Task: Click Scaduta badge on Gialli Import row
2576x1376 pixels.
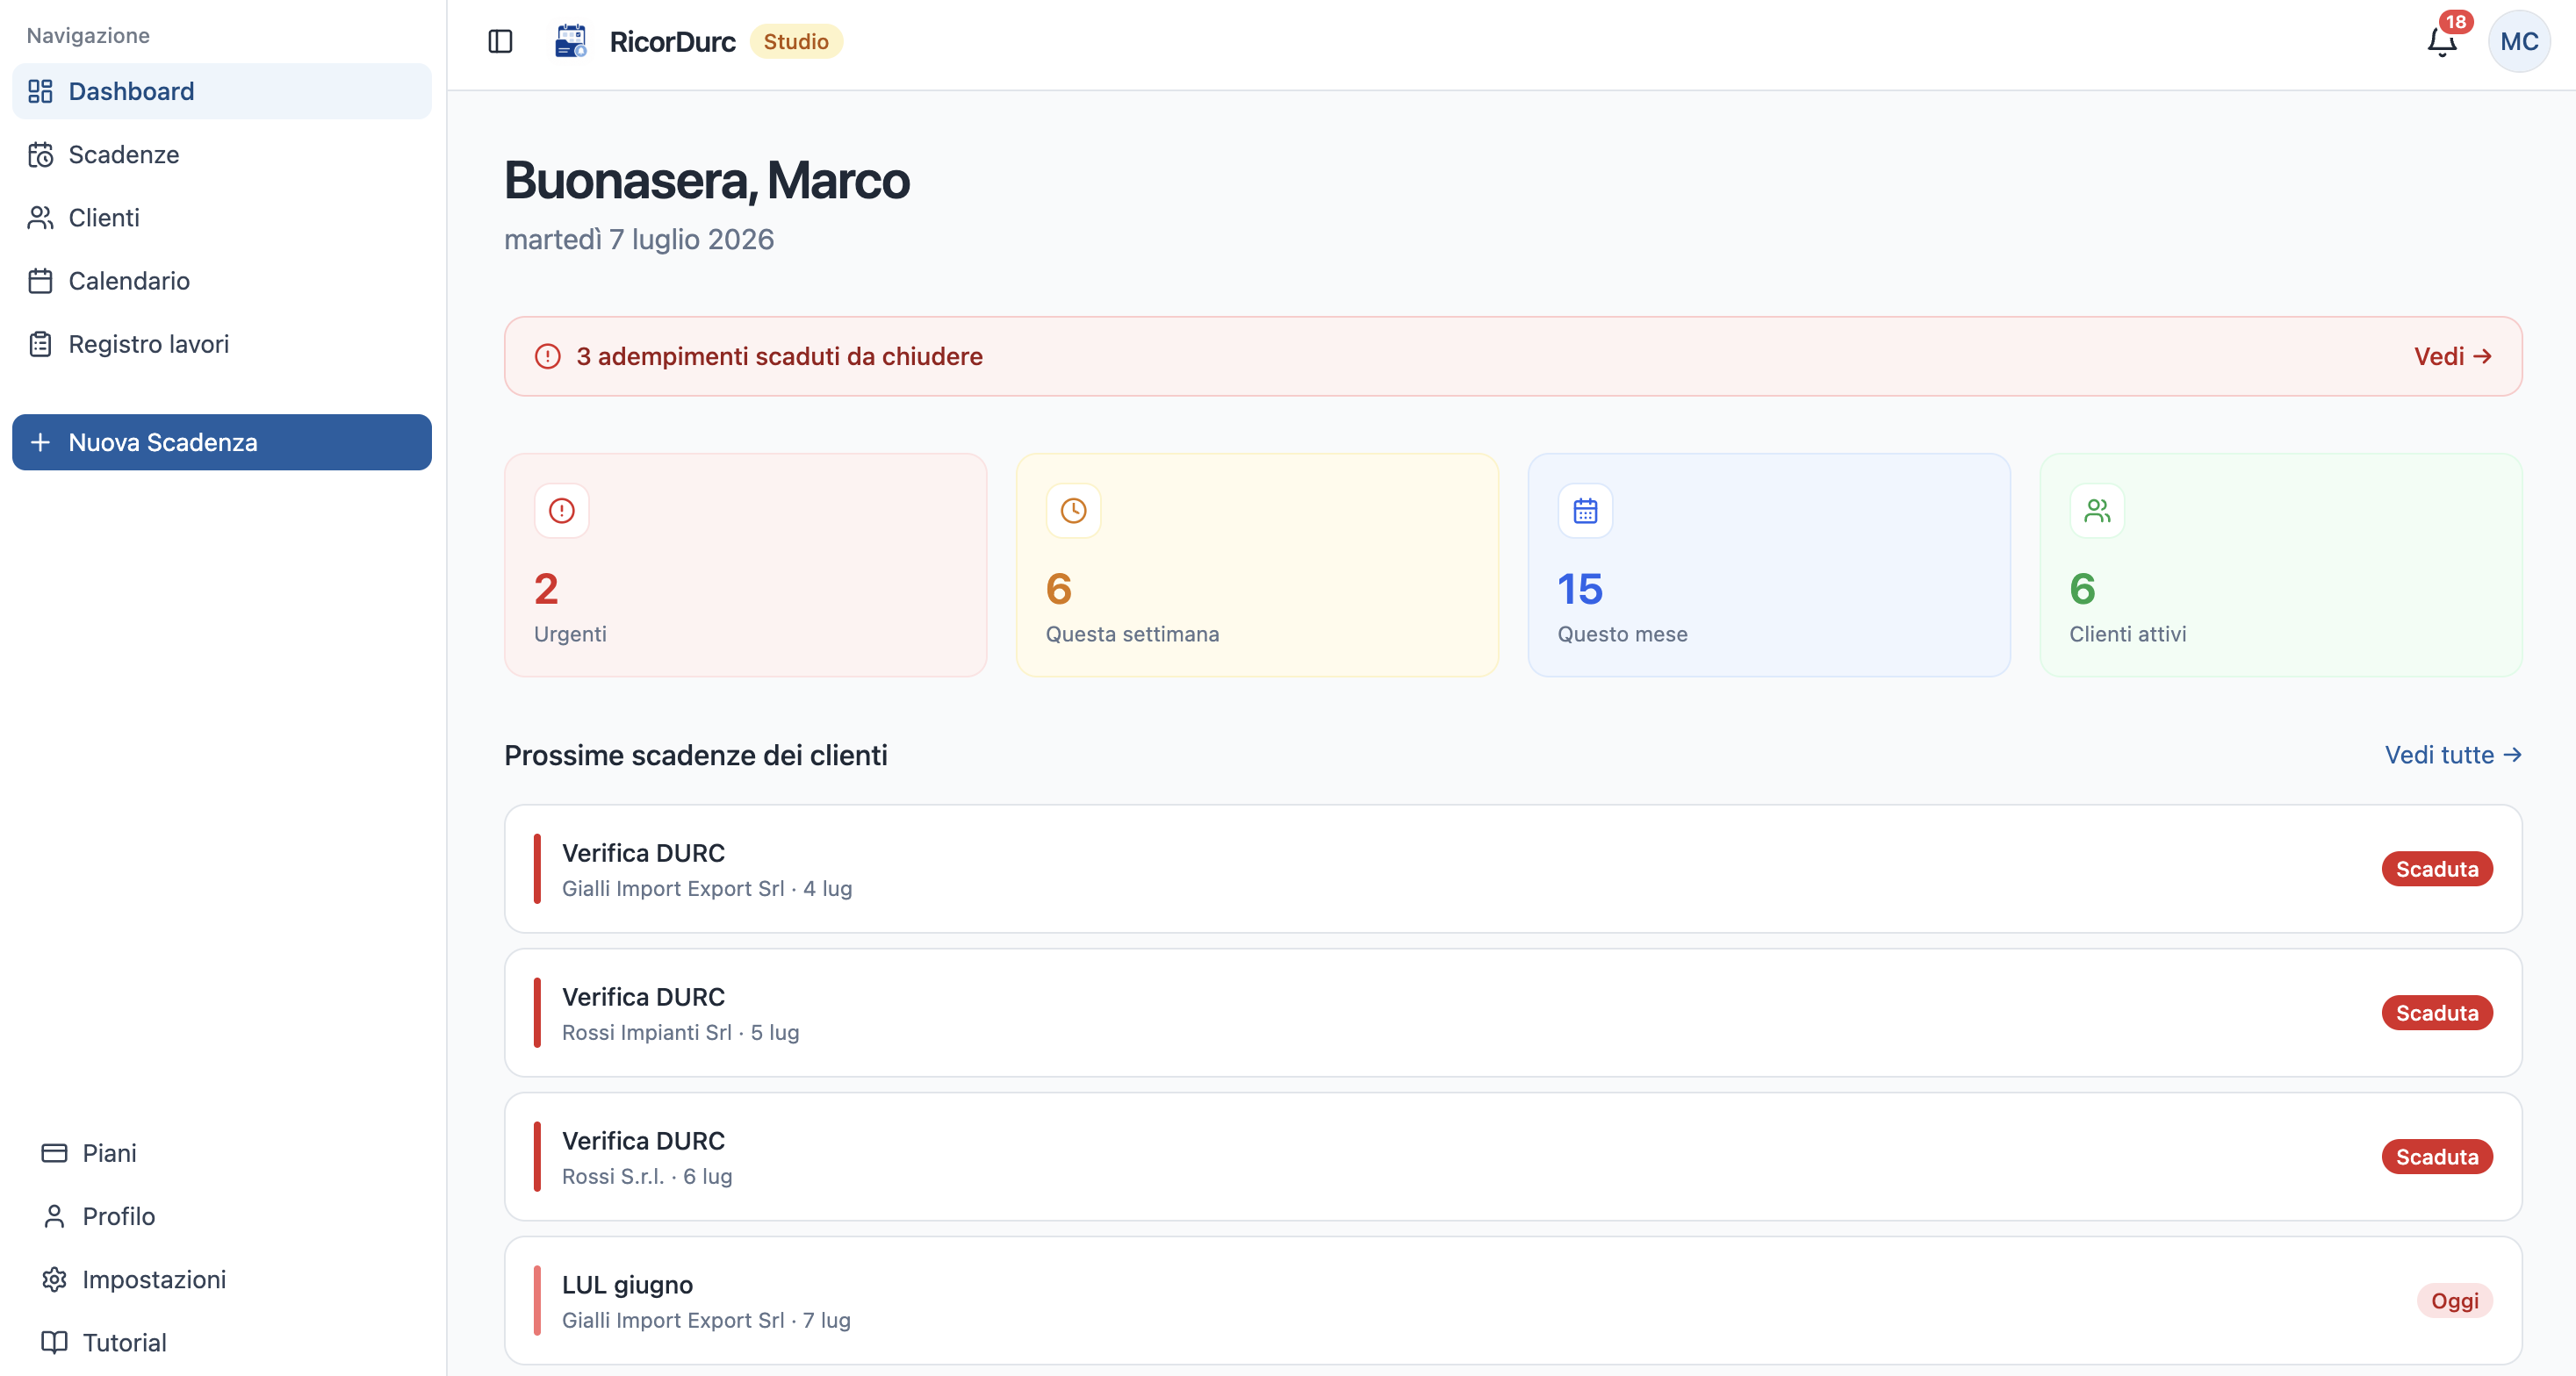Action: pos(2437,869)
